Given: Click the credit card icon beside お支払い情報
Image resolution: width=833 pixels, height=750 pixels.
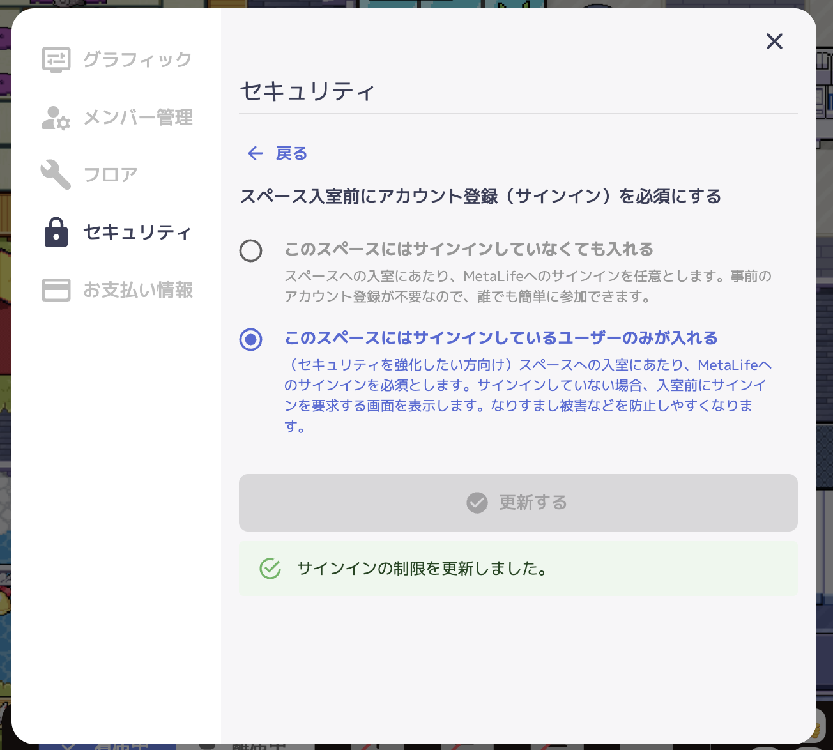Looking at the screenshot, I should [56, 290].
